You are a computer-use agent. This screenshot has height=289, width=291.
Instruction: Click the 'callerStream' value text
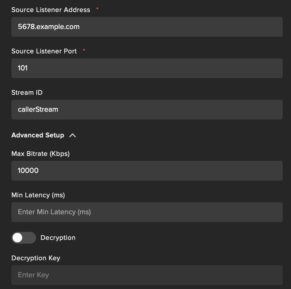[38, 110]
